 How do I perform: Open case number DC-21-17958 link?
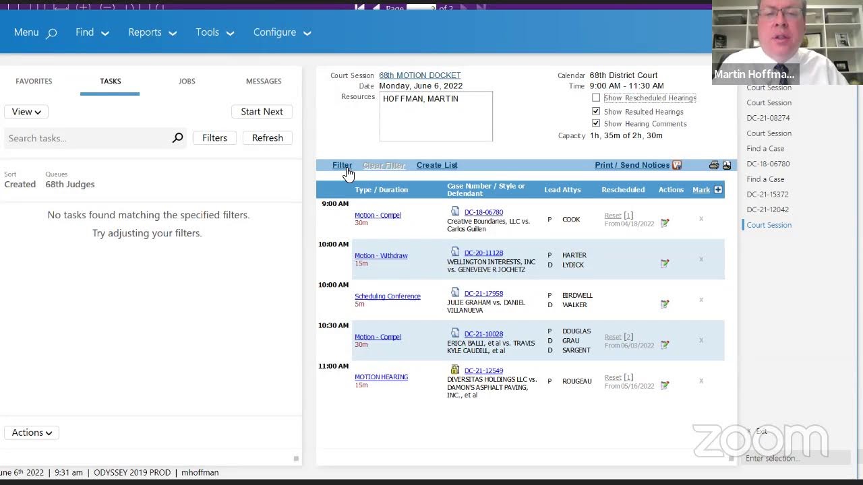pyautogui.click(x=483, y=293)
